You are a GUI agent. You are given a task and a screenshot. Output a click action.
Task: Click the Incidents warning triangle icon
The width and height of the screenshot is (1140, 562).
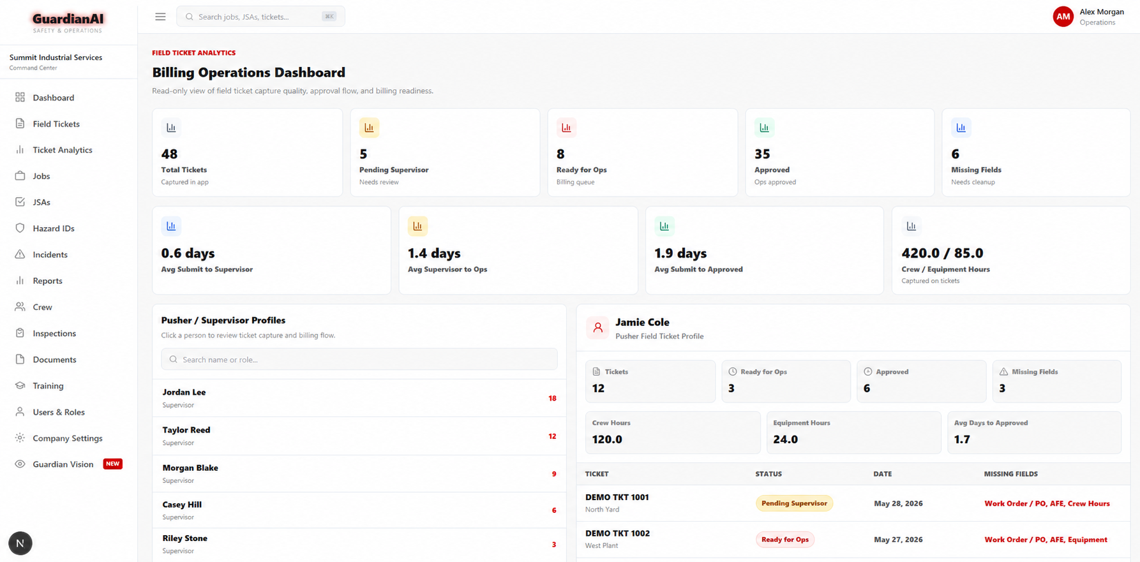[x=20, y=254]
